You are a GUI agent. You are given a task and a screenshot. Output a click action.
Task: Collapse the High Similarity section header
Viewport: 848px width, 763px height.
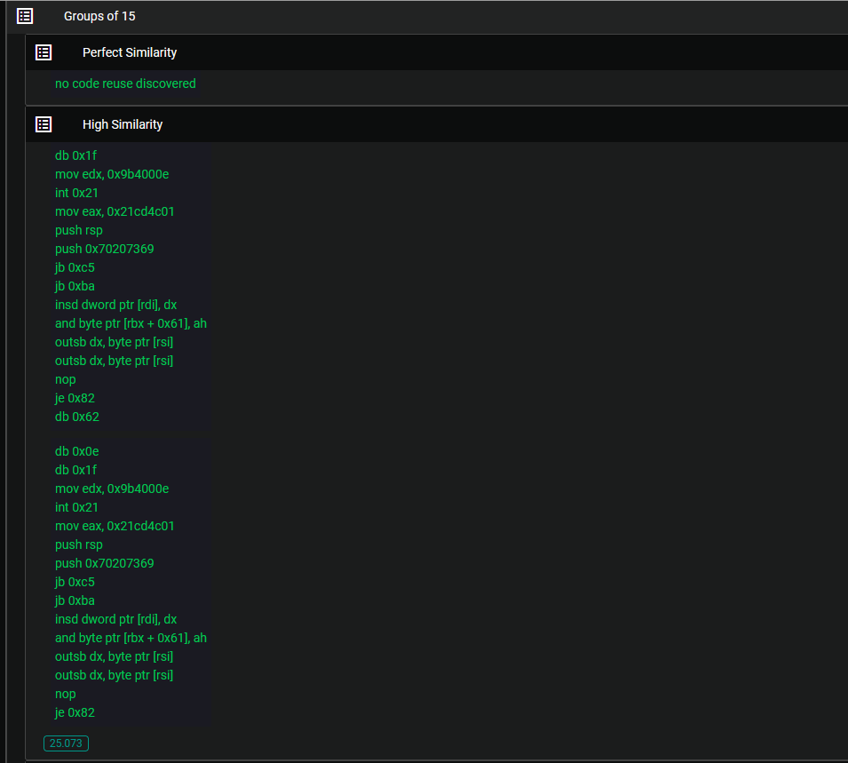coord(437,124)
